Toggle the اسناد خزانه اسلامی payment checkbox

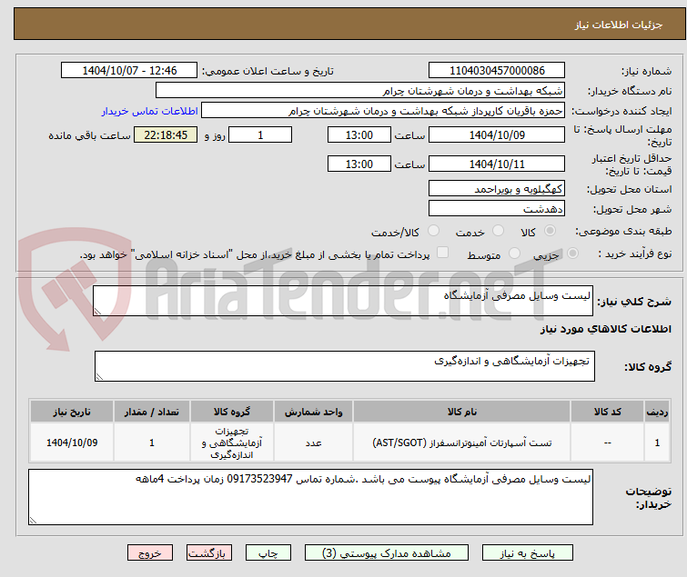pyautogui.click(x=443, y=253)
